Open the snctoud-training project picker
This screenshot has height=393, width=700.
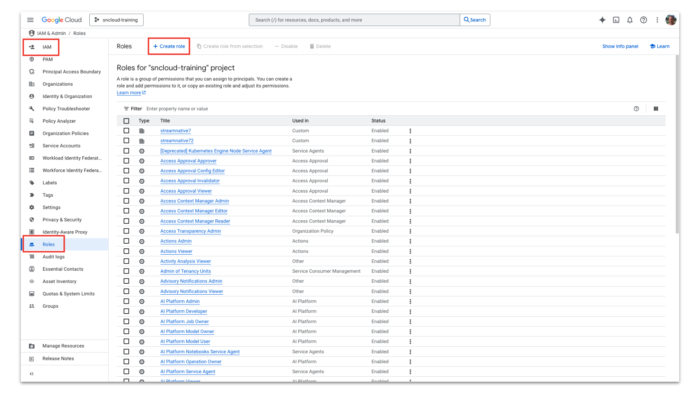tap(116, 20)
